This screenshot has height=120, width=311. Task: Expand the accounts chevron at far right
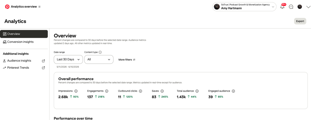tap(308, 7)
